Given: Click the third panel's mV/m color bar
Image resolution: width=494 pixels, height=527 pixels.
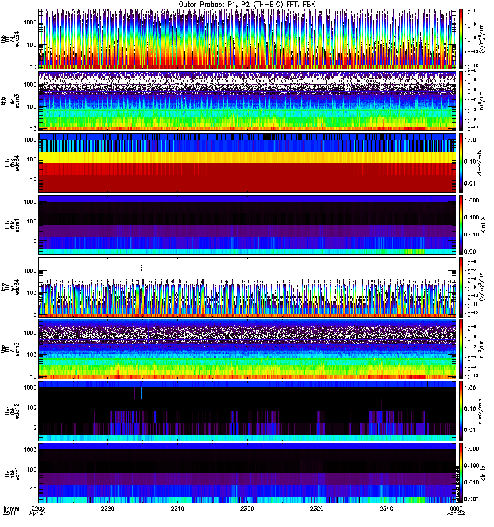Looking at the screenshot, I should [462, 162].
